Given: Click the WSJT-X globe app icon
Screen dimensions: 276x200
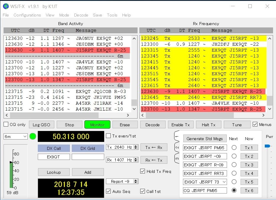Looking at the screenshot, I should tap(6, 6).
